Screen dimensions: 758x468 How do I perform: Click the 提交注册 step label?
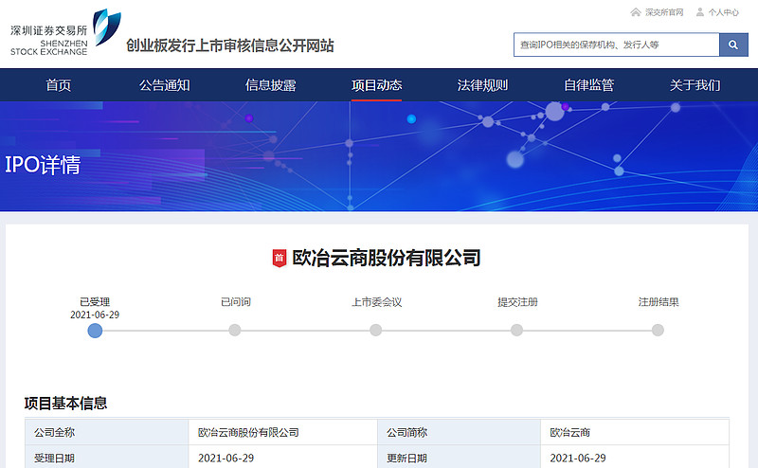click(x=517, y=302)
